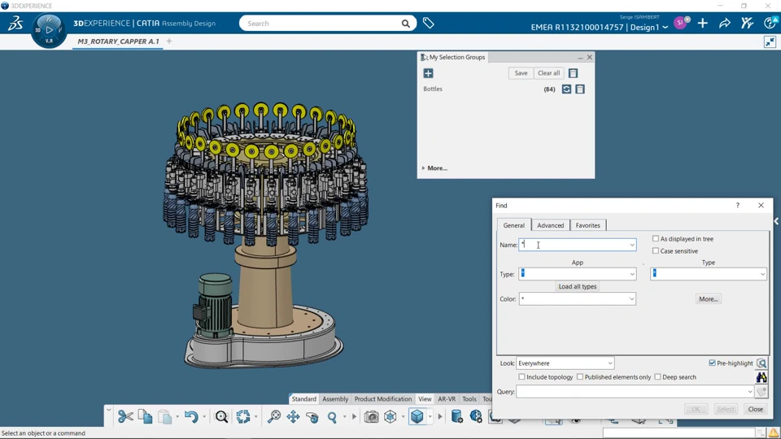Select the M3_ROTARY_CAPPER A.1 tab
The height and width of the screenshot is (439, 781).
(118, 41)
